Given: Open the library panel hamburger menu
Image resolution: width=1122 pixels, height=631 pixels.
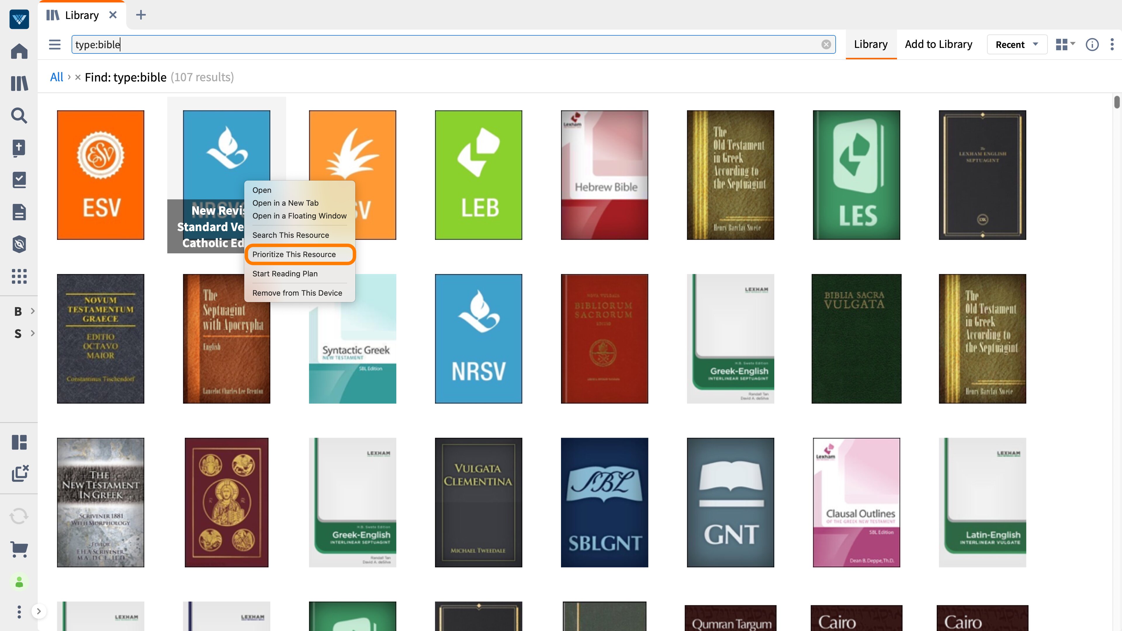Looking at the screenshot, I should click(54, 44).
